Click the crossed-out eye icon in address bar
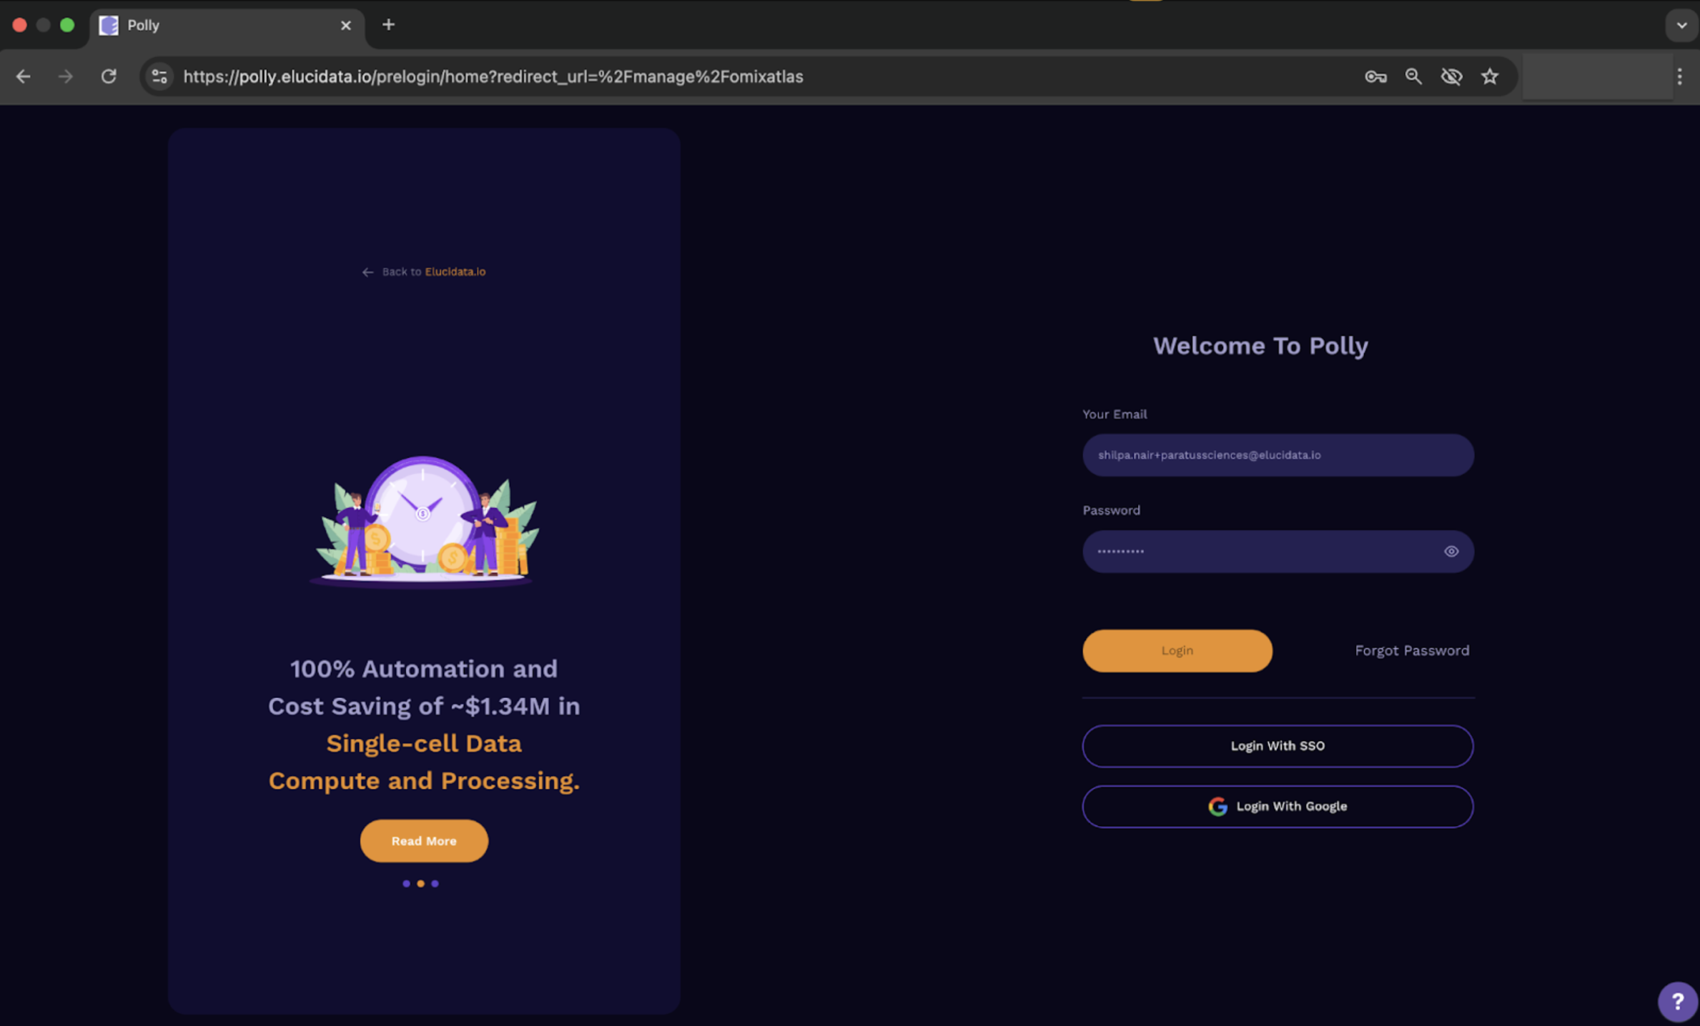This screenshot has height=1026, width=1700. coord(1451,76)
